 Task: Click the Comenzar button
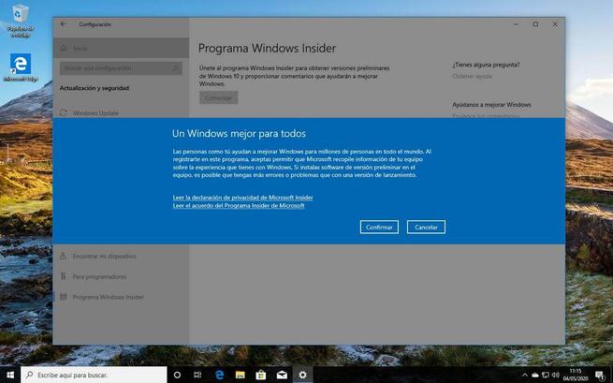tap(219, 97)
